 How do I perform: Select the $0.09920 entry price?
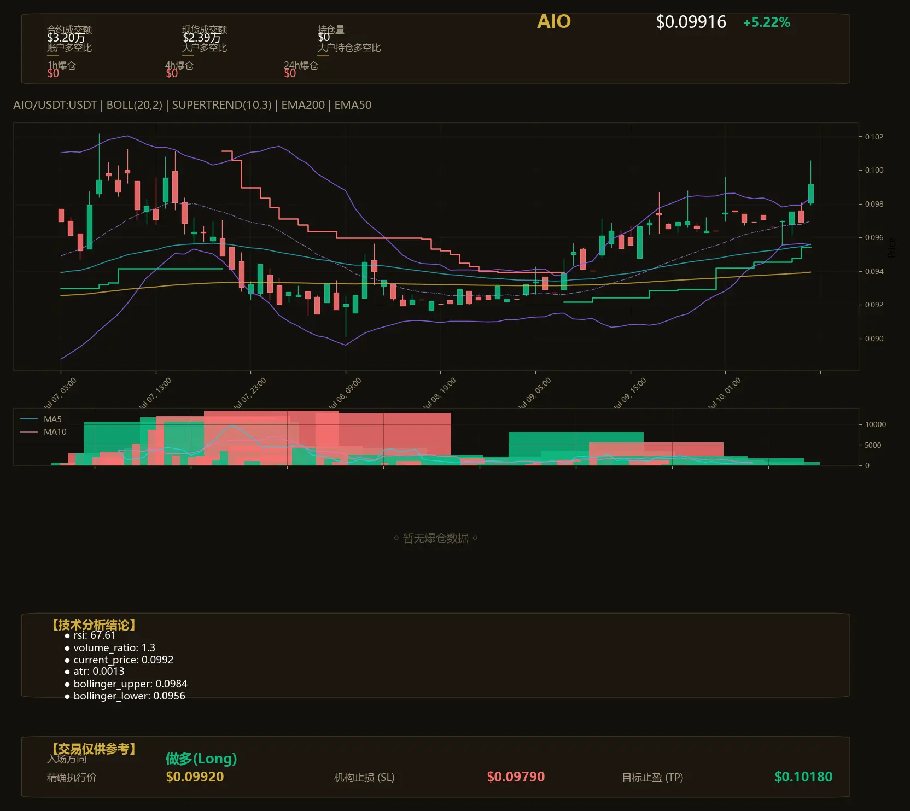tap(195, 777)
